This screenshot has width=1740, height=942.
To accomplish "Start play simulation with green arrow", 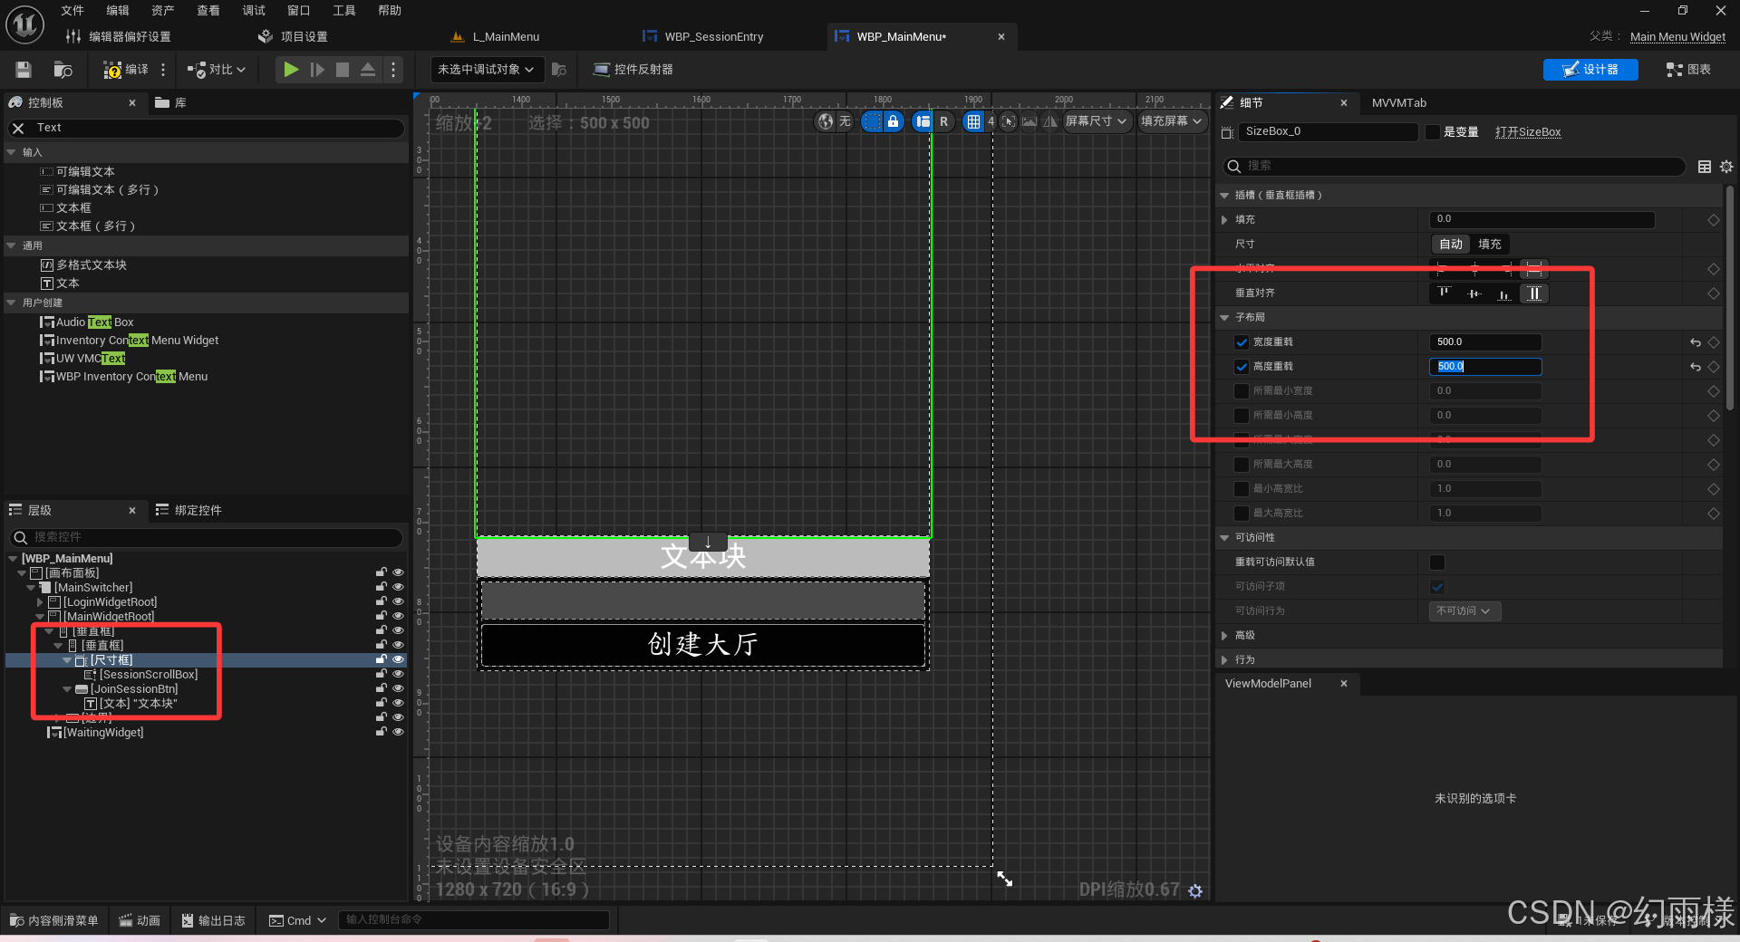I will coord(291,70).
